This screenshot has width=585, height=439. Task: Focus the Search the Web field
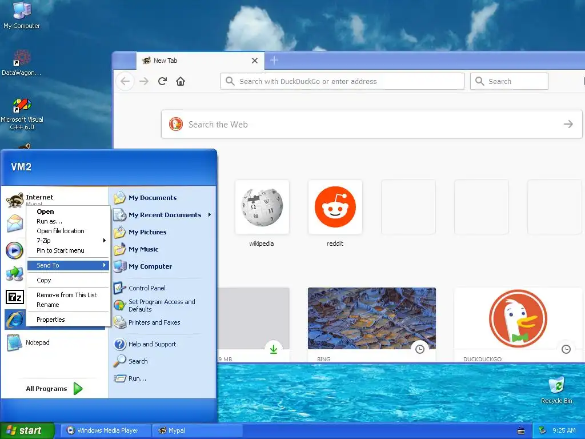371,124
